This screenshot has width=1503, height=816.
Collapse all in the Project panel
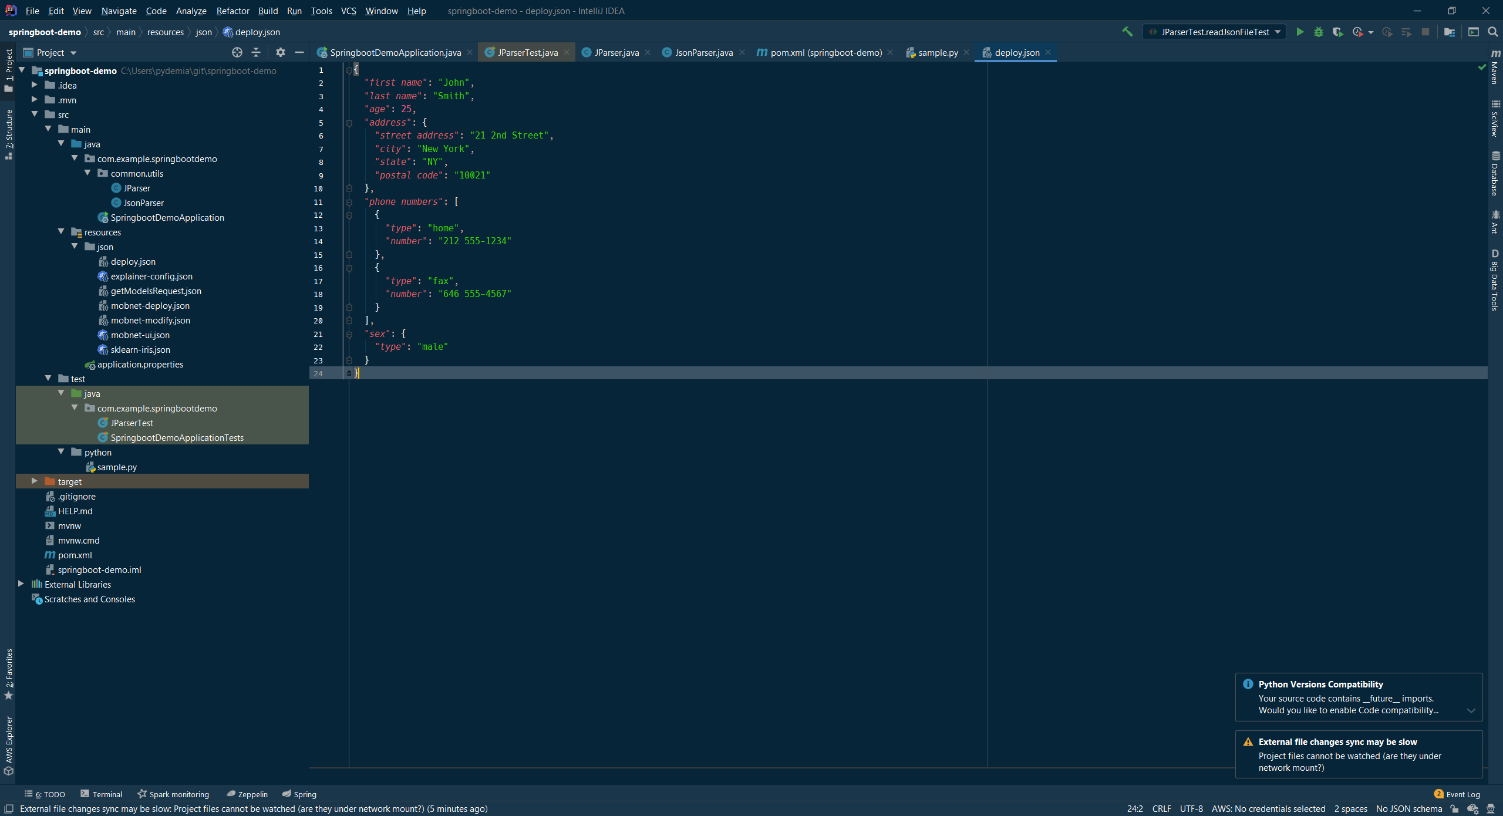pos(256,53)
